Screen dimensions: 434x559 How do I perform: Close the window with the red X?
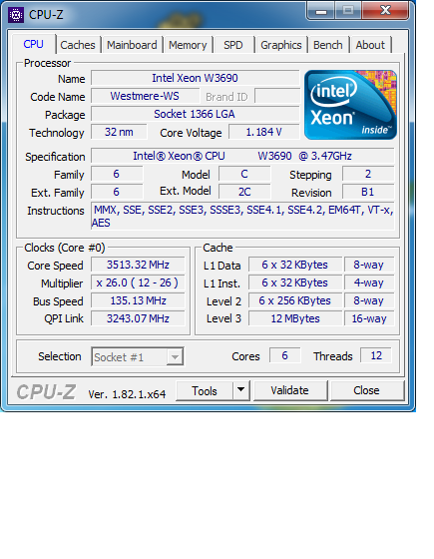pos(385,10)
